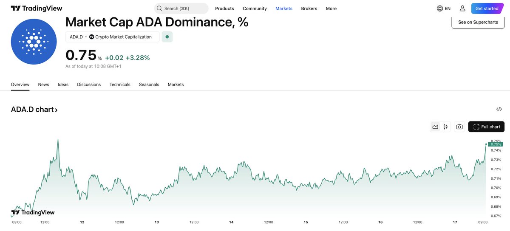Click the 14 date axis label

(x=231, y=222)
